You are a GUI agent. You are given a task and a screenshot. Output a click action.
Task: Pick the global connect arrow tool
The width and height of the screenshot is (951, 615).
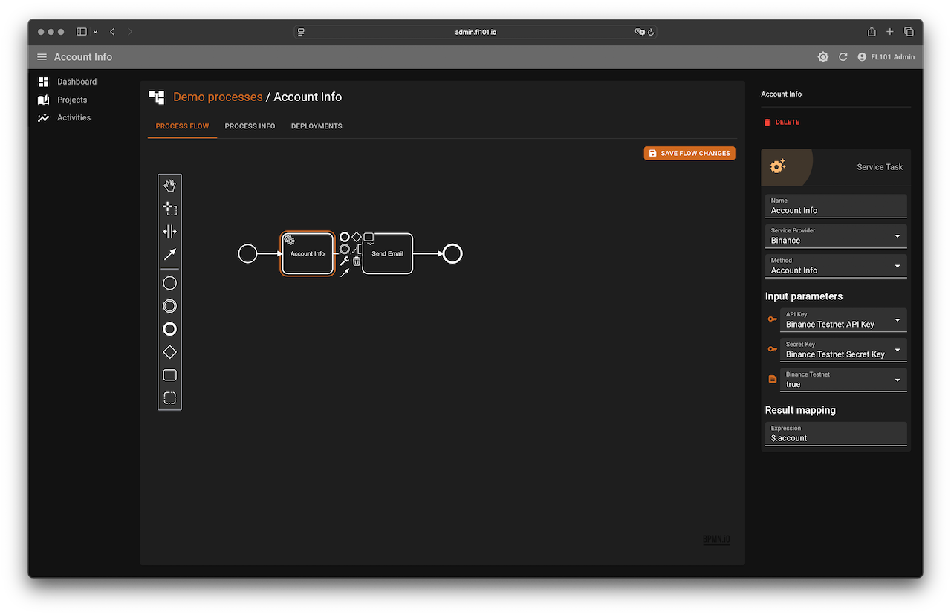(x=169, y=255)
